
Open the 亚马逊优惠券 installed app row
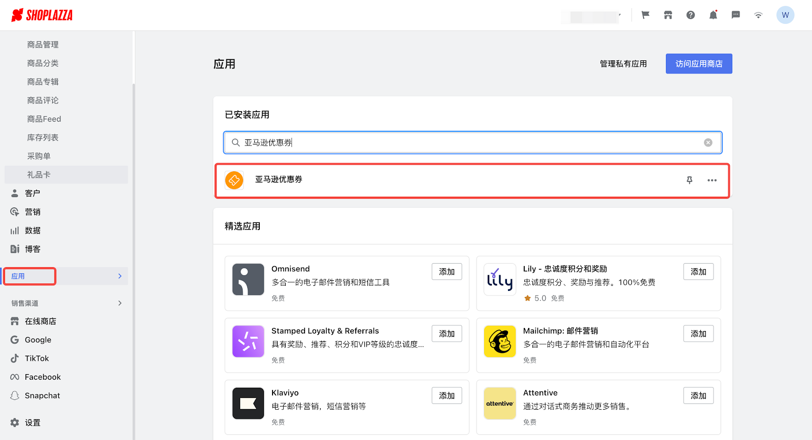472,180
